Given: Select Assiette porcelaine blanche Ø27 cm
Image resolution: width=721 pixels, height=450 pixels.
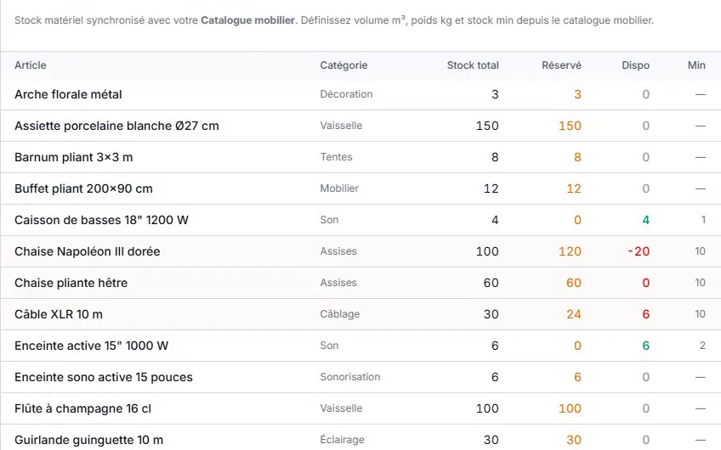Looking at the screenshot, I should coord(116,126).
